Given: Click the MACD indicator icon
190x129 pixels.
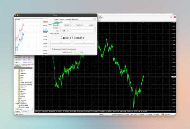Looking at the screenshot, I should pos(19,92).
